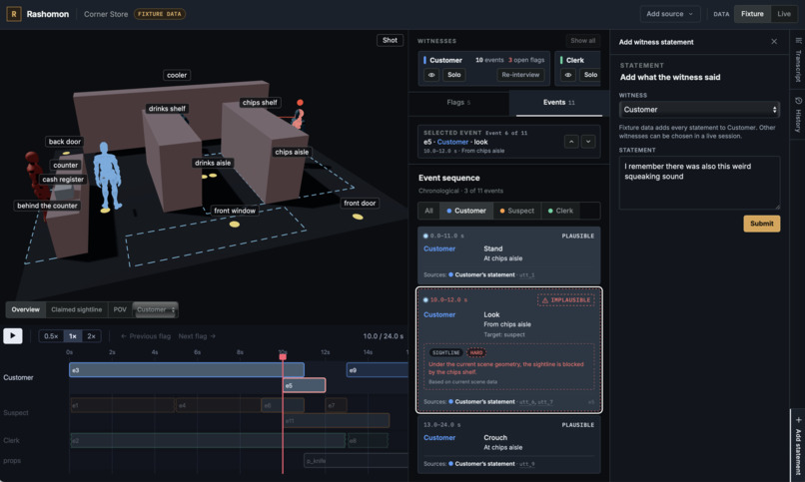Click the SIGHTLINE tag on event e5
The image size is (805, 482).
(x=445, y=353)
